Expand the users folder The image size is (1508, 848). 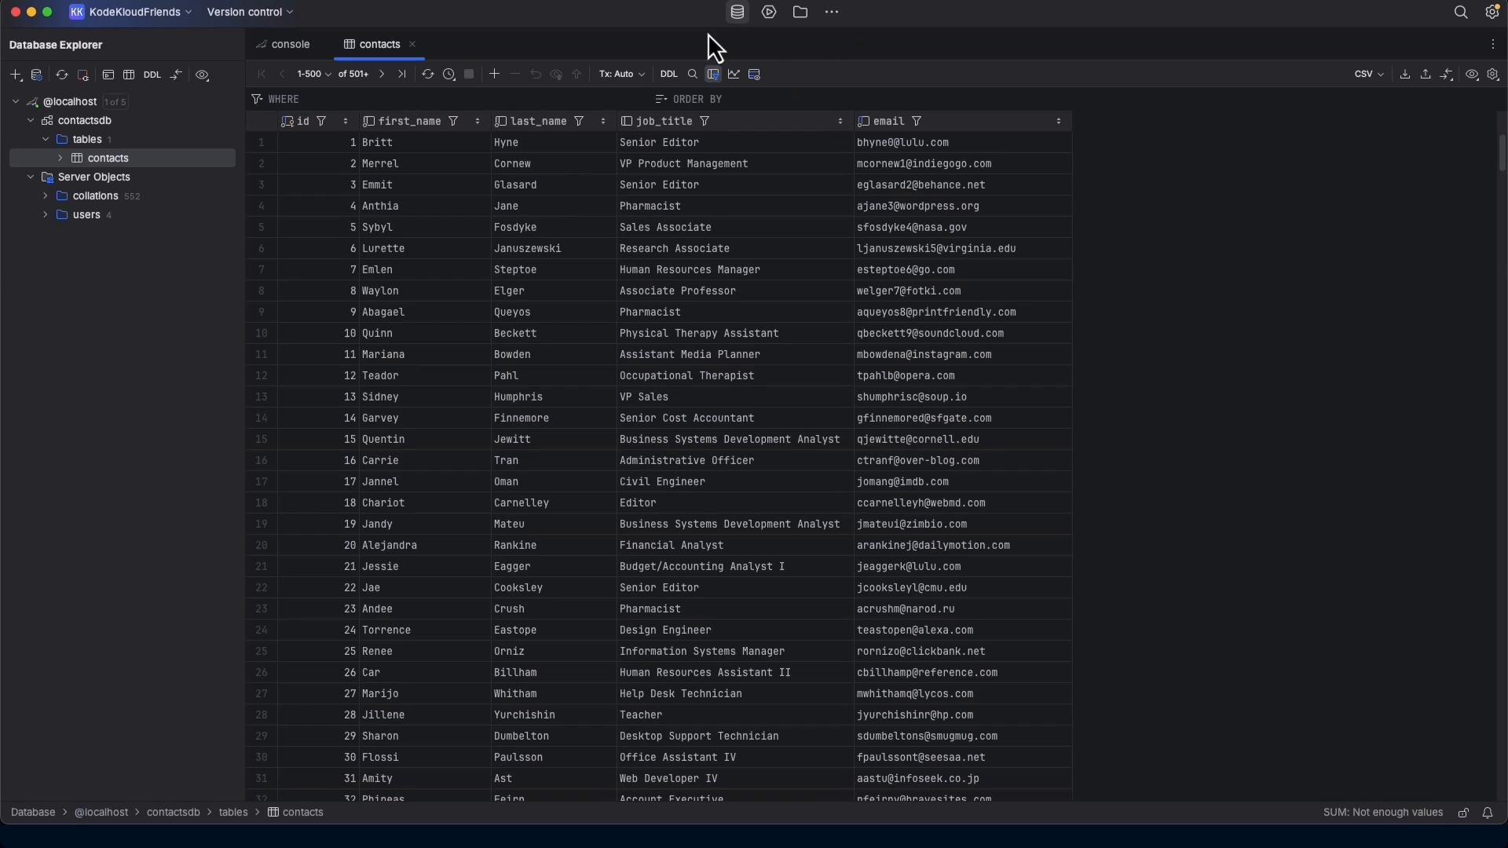click(x=46, y=215)
